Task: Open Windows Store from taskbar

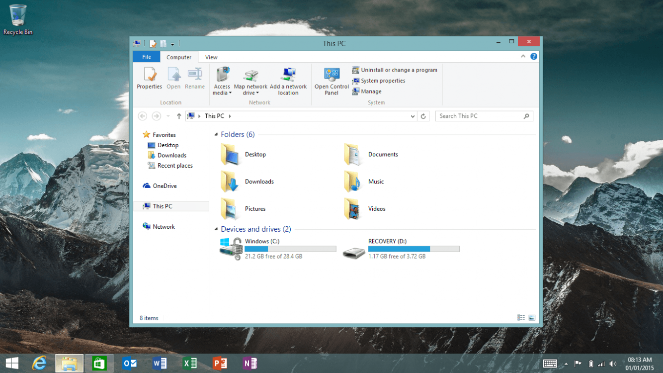Action: (99, 364)
